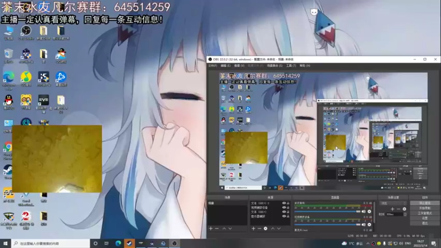Launch the EVE game desktop shortcut

click(44, 104)
